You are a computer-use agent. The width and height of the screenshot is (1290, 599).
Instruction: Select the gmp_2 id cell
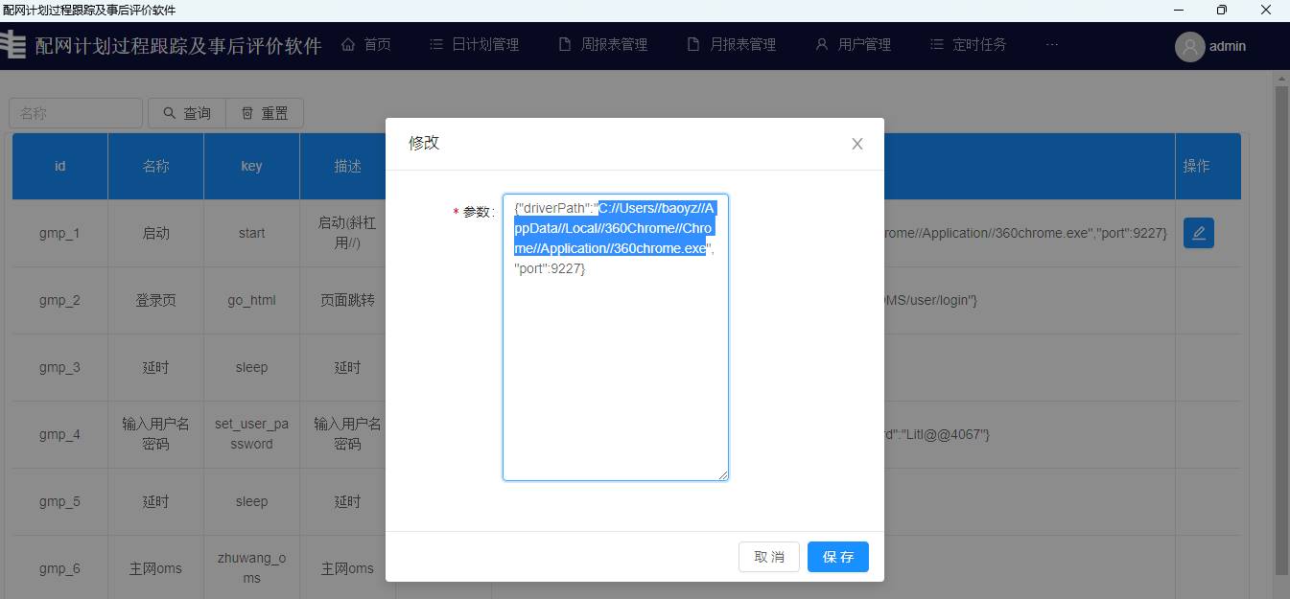point(60,300)
